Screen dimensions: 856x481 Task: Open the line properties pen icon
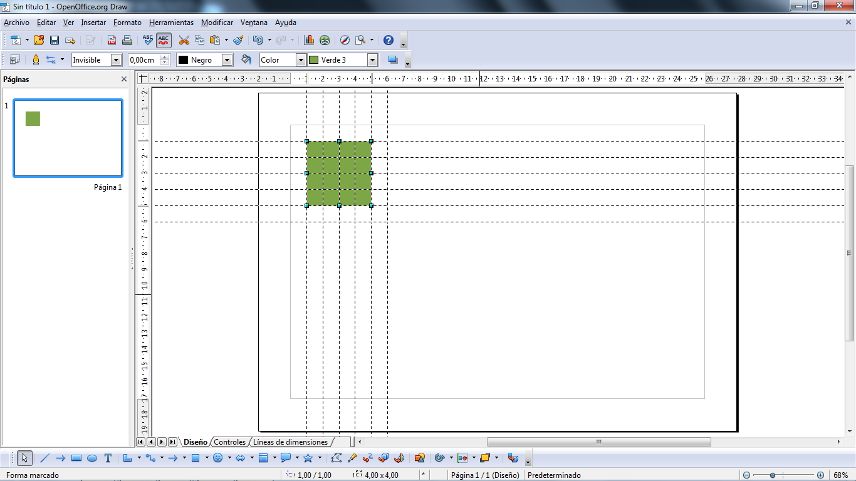(36, 59)
